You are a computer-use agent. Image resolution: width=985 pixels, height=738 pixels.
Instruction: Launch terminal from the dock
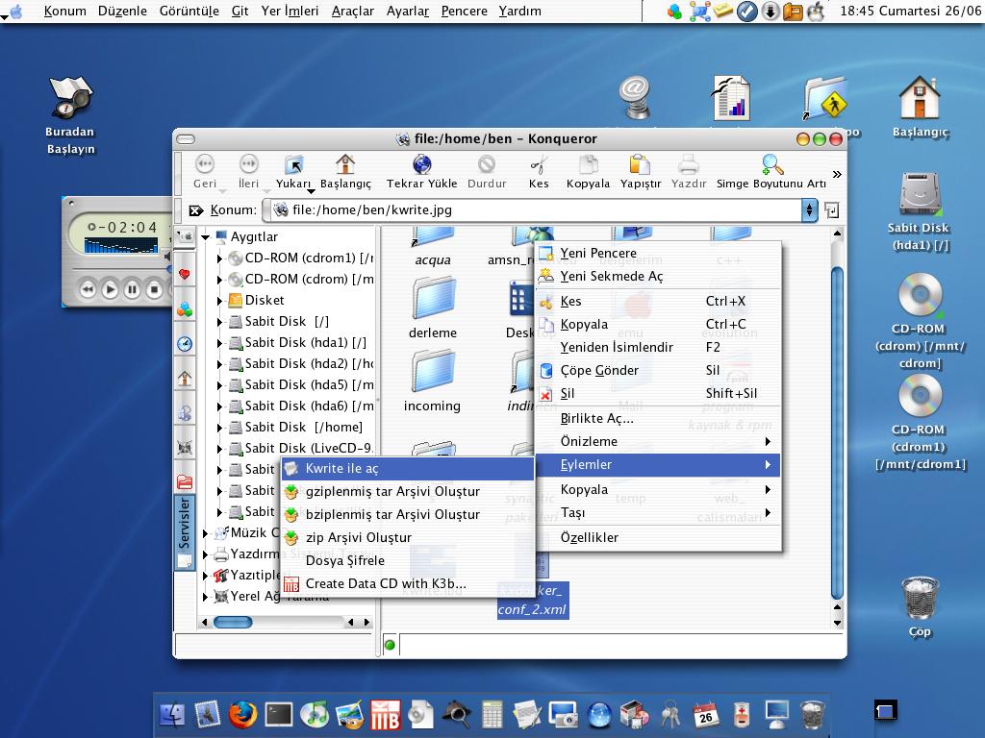tap(278, 715)
